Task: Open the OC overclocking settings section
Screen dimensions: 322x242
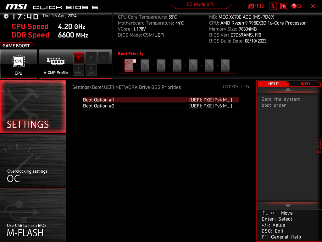Action: coord(33,161)
